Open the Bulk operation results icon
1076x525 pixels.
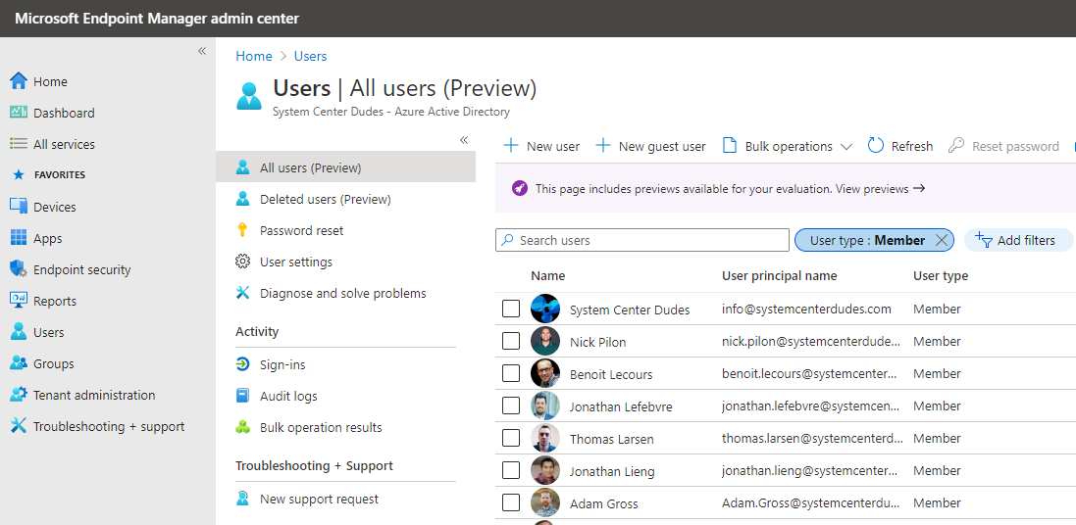(242, 427)
